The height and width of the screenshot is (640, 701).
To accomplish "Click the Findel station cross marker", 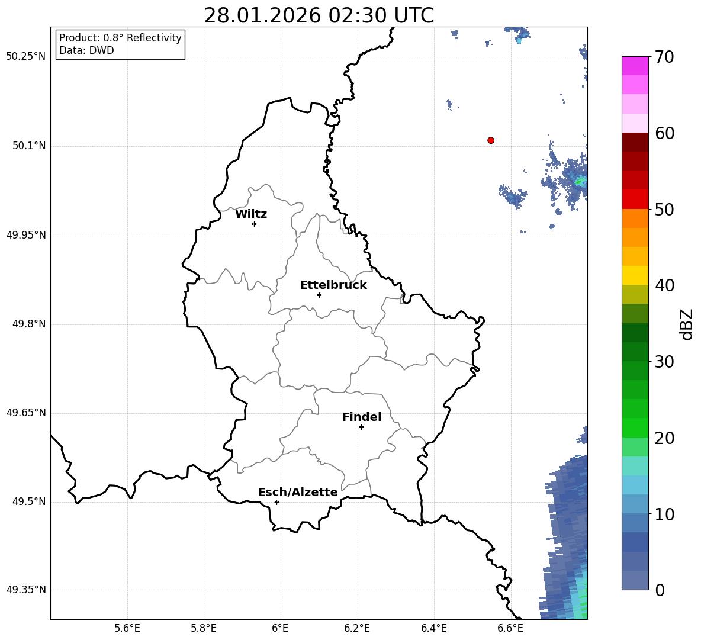I will click(361, 427).
